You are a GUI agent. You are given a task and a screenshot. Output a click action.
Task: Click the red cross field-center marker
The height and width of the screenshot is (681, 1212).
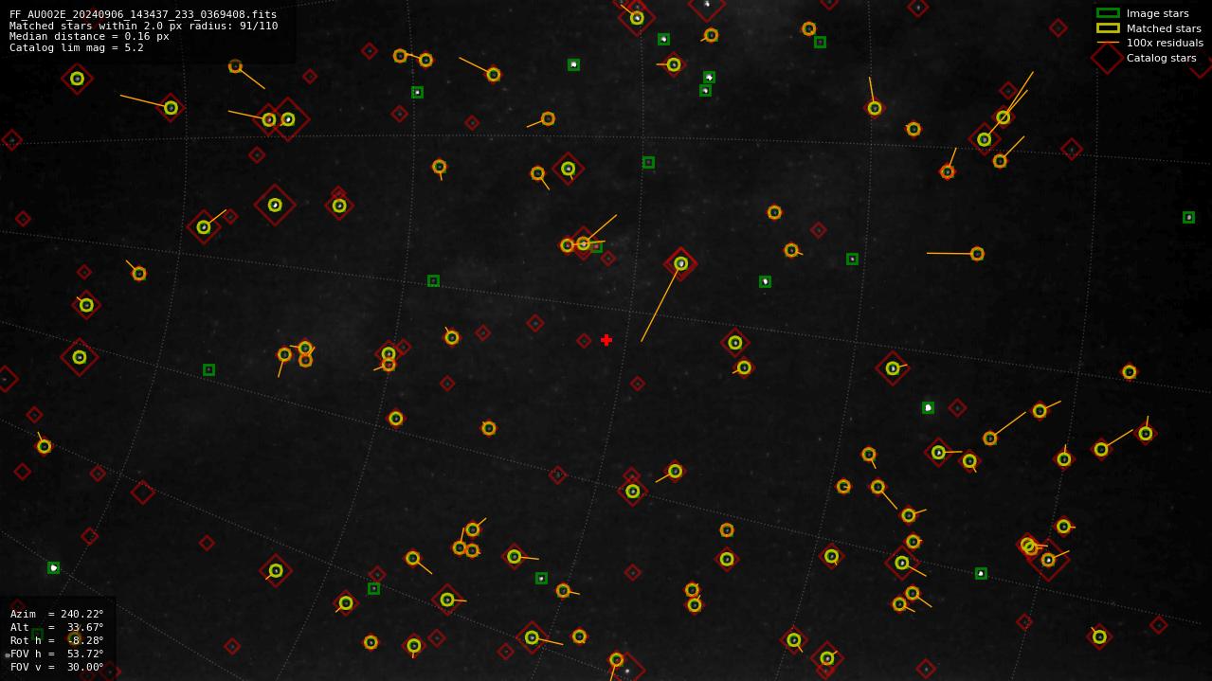click(x=606, y=340)
